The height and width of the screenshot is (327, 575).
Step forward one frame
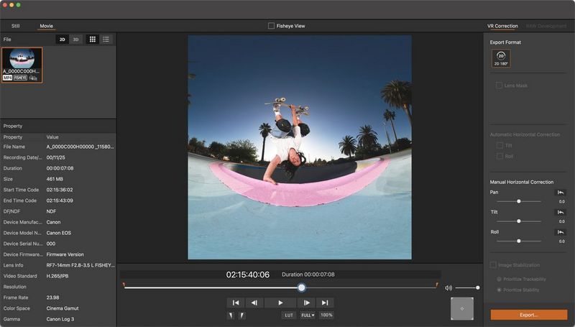click(x=305, y=303)
